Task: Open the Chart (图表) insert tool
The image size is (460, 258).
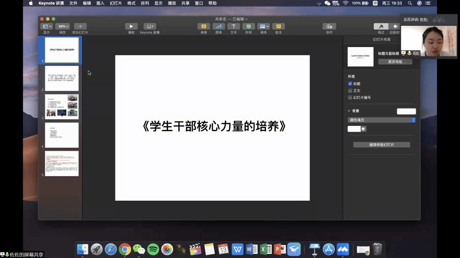Action: [x=219, y=26]
